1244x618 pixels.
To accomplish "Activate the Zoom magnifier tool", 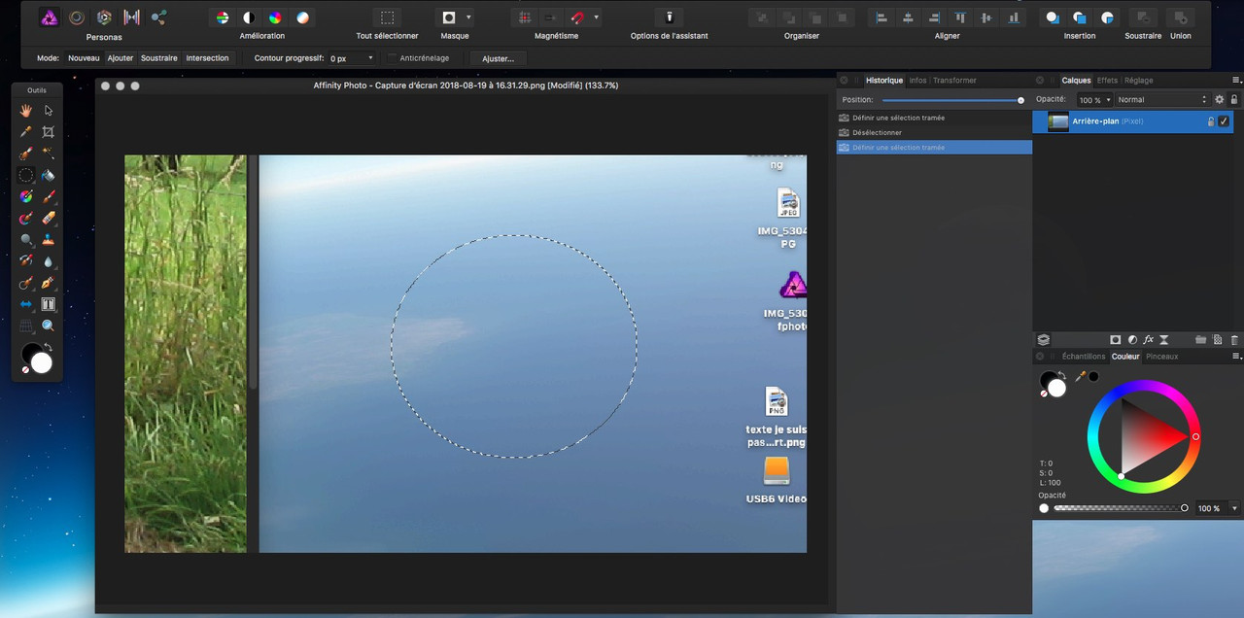I will point(48,326).
